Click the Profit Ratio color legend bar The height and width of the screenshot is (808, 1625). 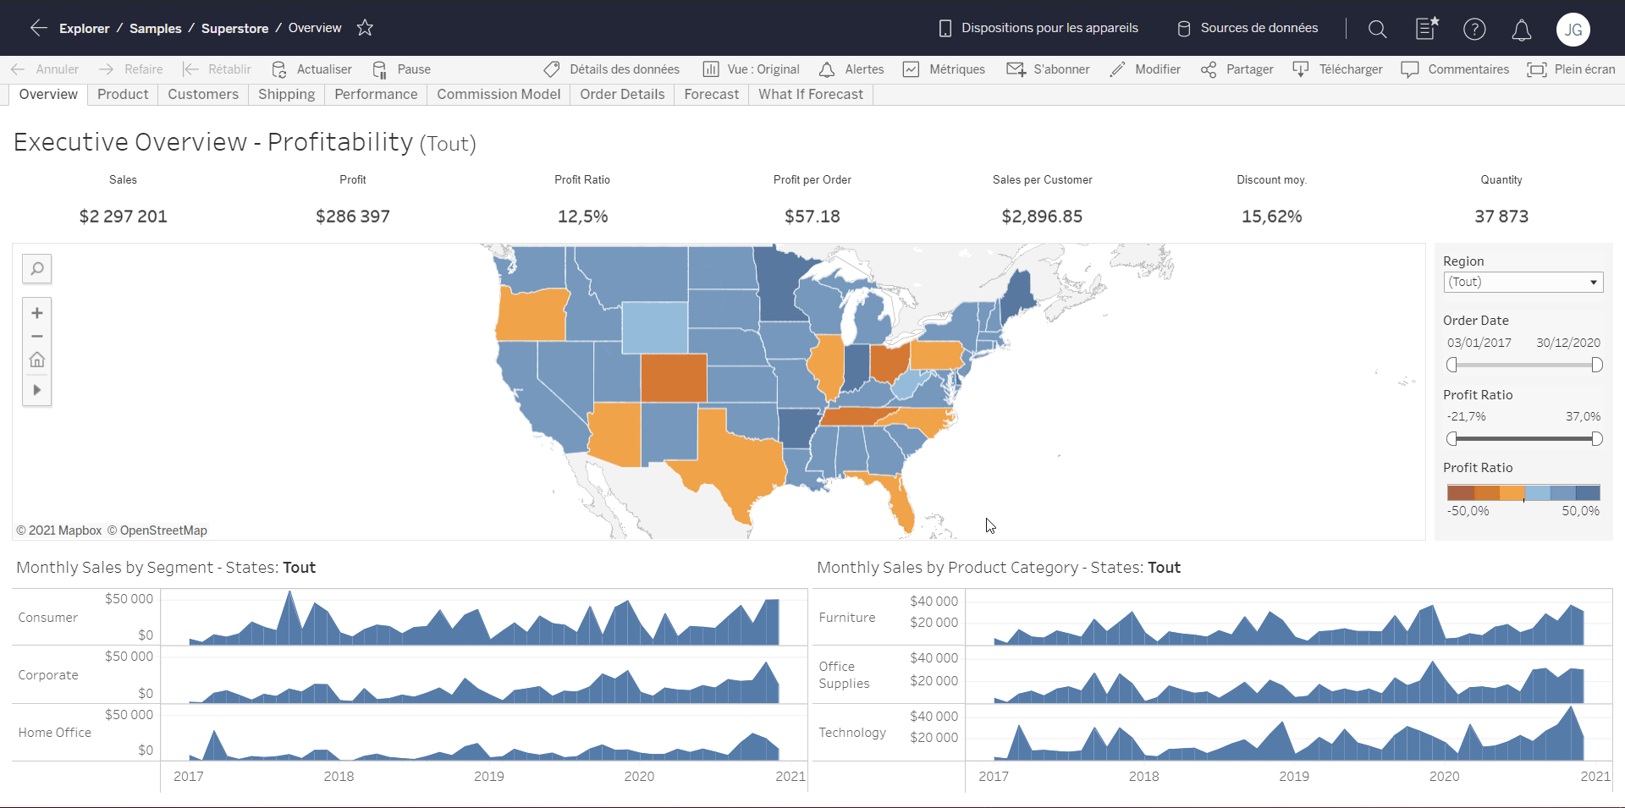click(1523, 492)
